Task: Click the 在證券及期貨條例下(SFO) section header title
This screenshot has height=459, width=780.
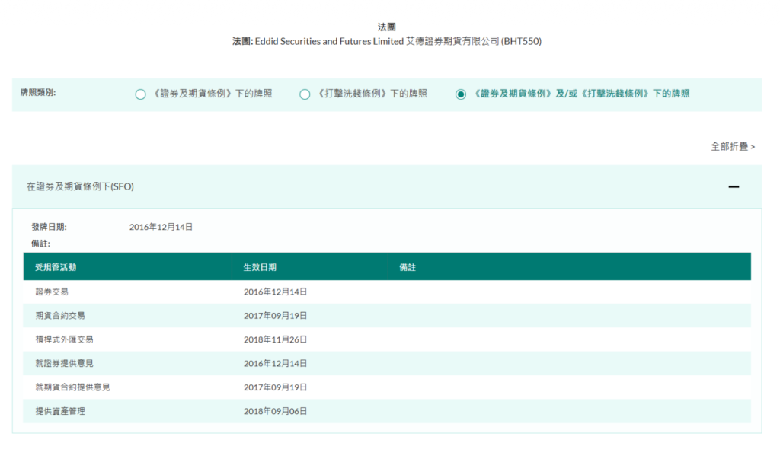Action: pos(80,186)
